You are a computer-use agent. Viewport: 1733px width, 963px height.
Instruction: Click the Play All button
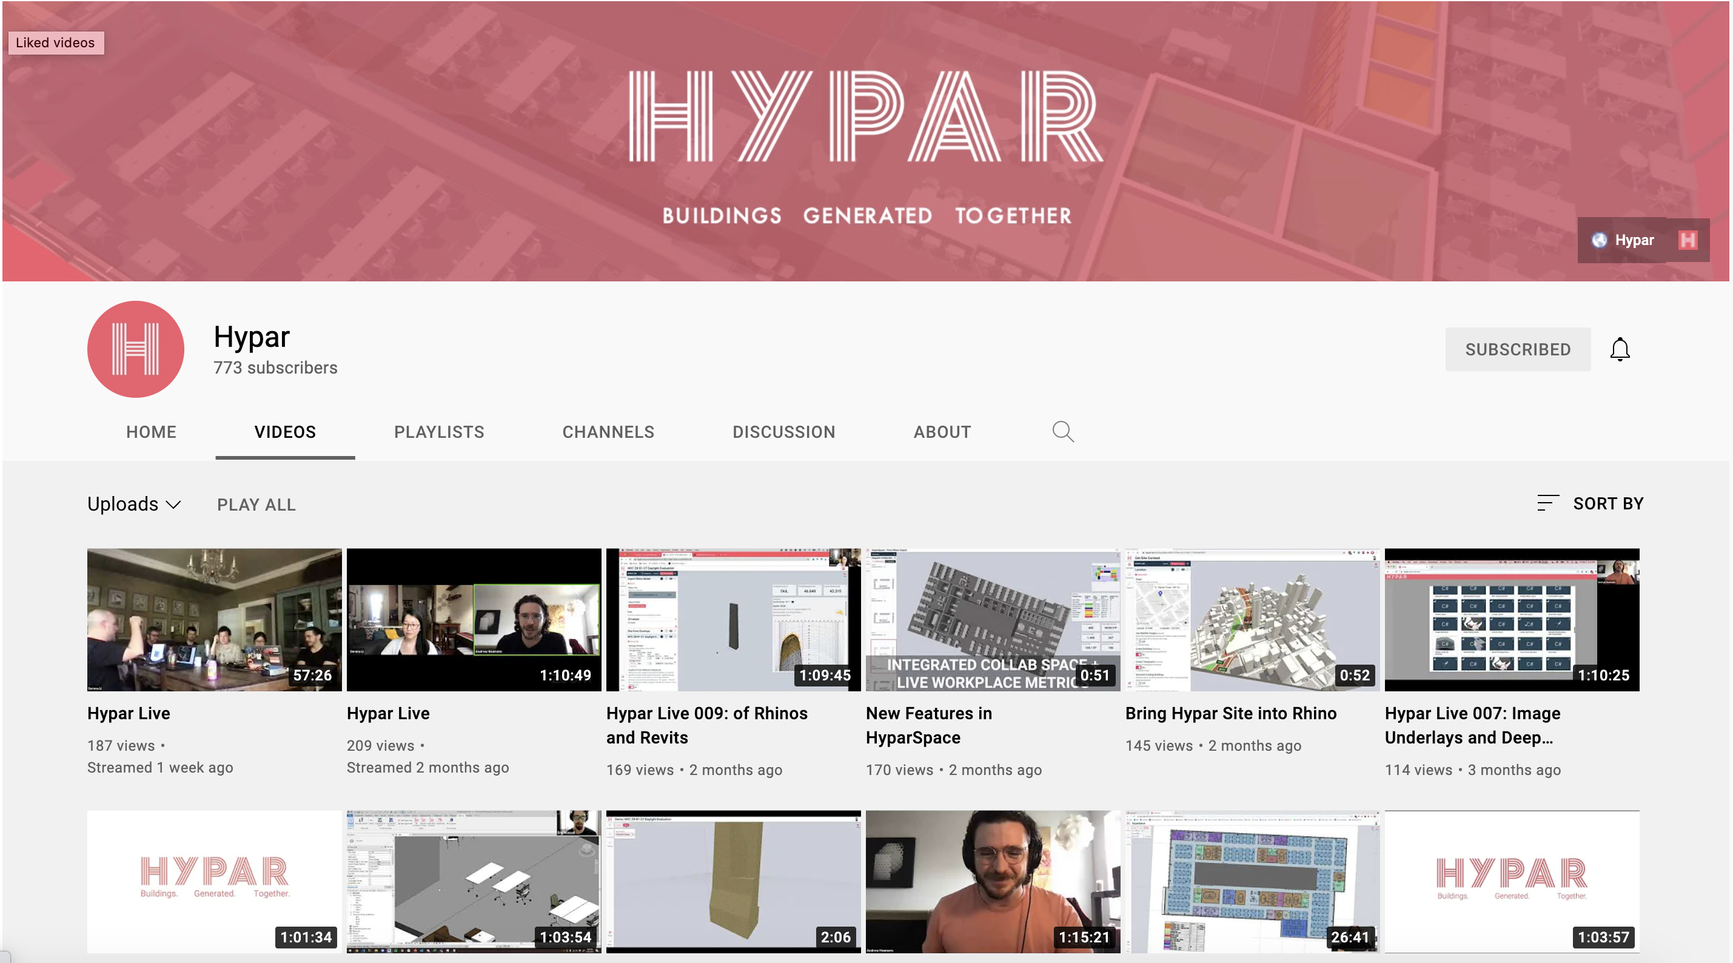point(256,505)
